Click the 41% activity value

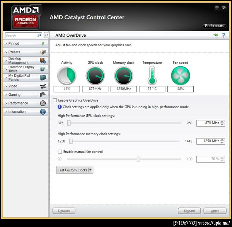click(x=67, y=89)
